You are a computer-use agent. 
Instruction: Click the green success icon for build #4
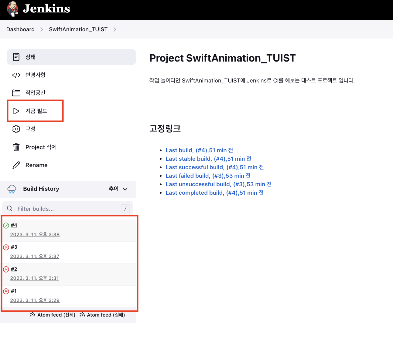click(x=6, y=225)
